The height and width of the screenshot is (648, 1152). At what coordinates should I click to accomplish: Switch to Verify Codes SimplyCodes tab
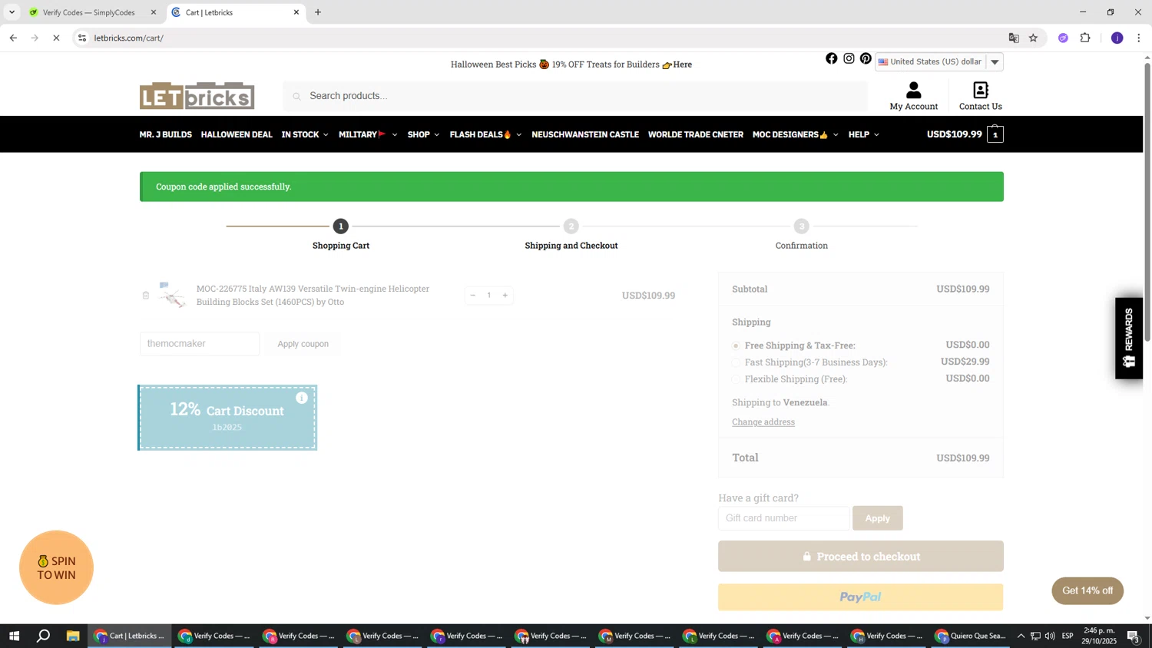91,12
